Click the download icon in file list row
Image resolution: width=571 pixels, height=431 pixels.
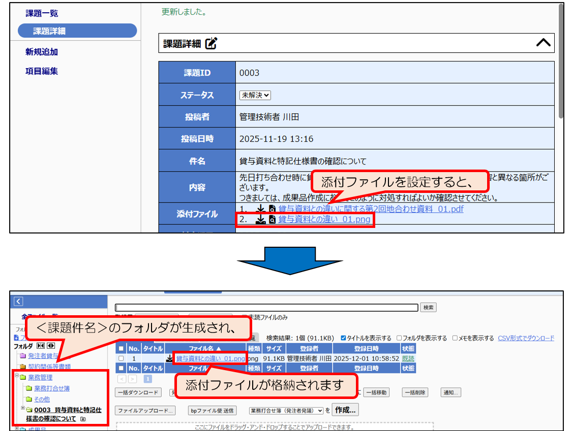(x=170, y=358)
